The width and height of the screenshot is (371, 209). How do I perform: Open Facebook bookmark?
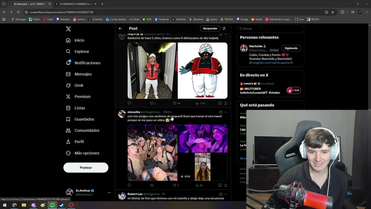pos(162,19)
